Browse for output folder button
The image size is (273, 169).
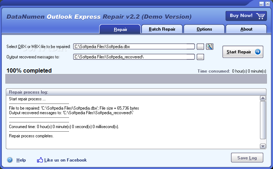tap(200, 57)
